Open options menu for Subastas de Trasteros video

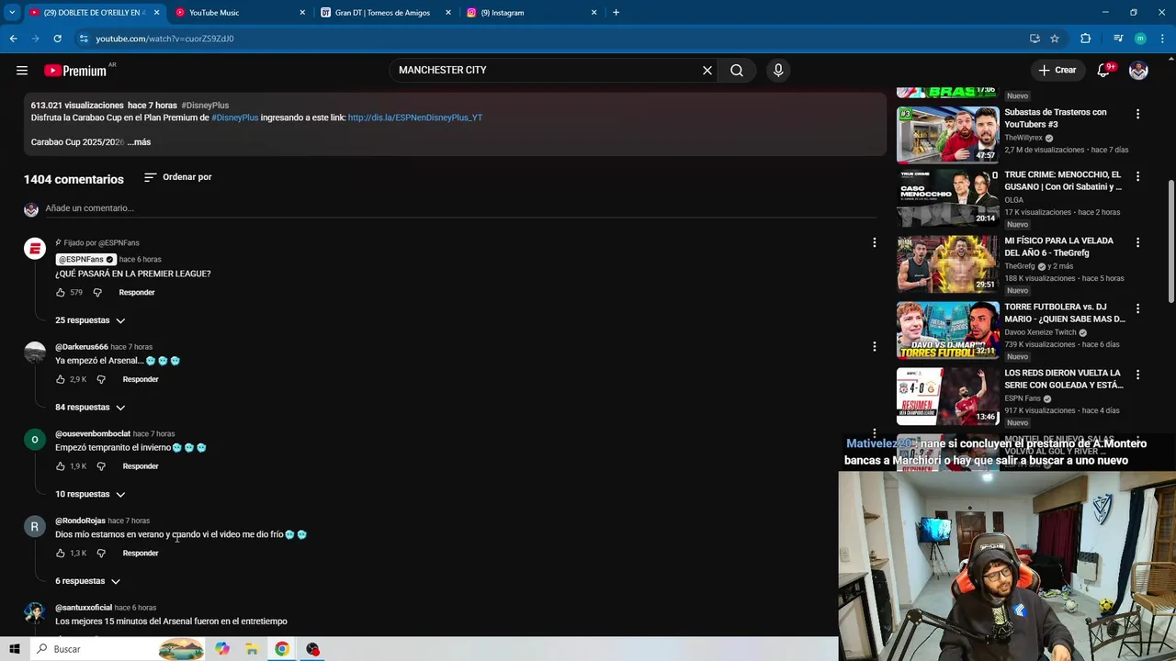[1137, 114]
